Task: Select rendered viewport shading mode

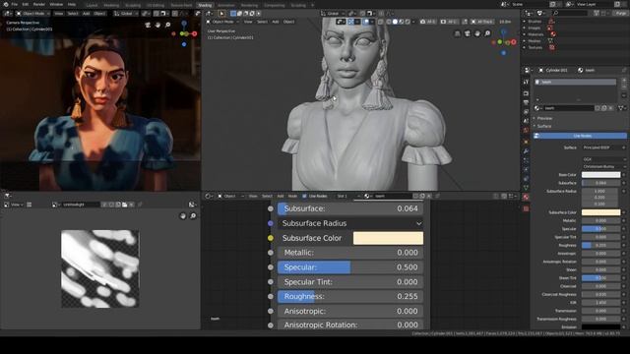Action: coord(408,22)
